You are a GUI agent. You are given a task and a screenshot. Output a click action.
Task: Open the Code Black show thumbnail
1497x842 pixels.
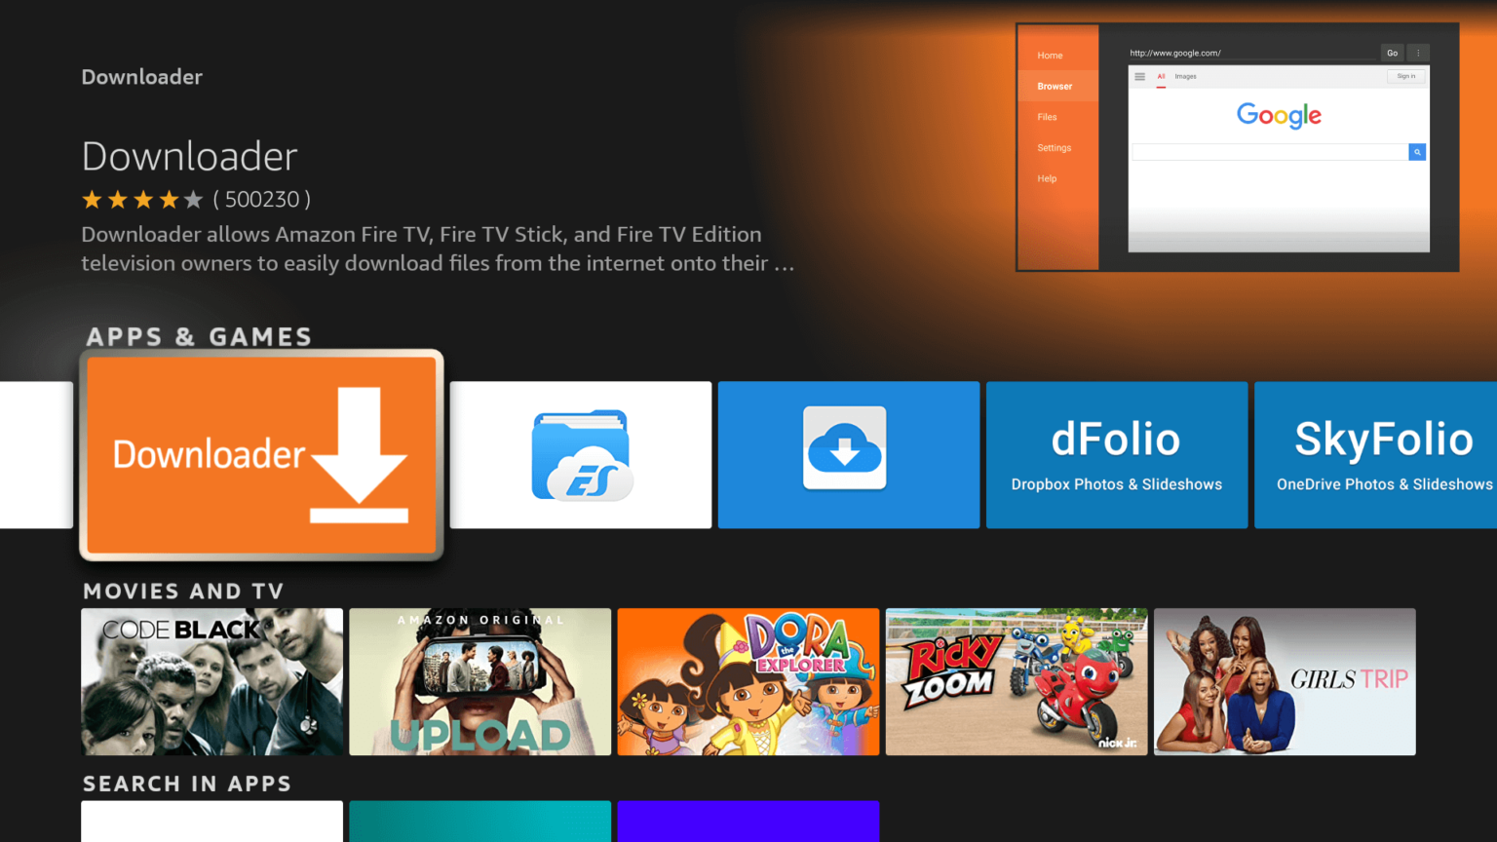[212, 682]
